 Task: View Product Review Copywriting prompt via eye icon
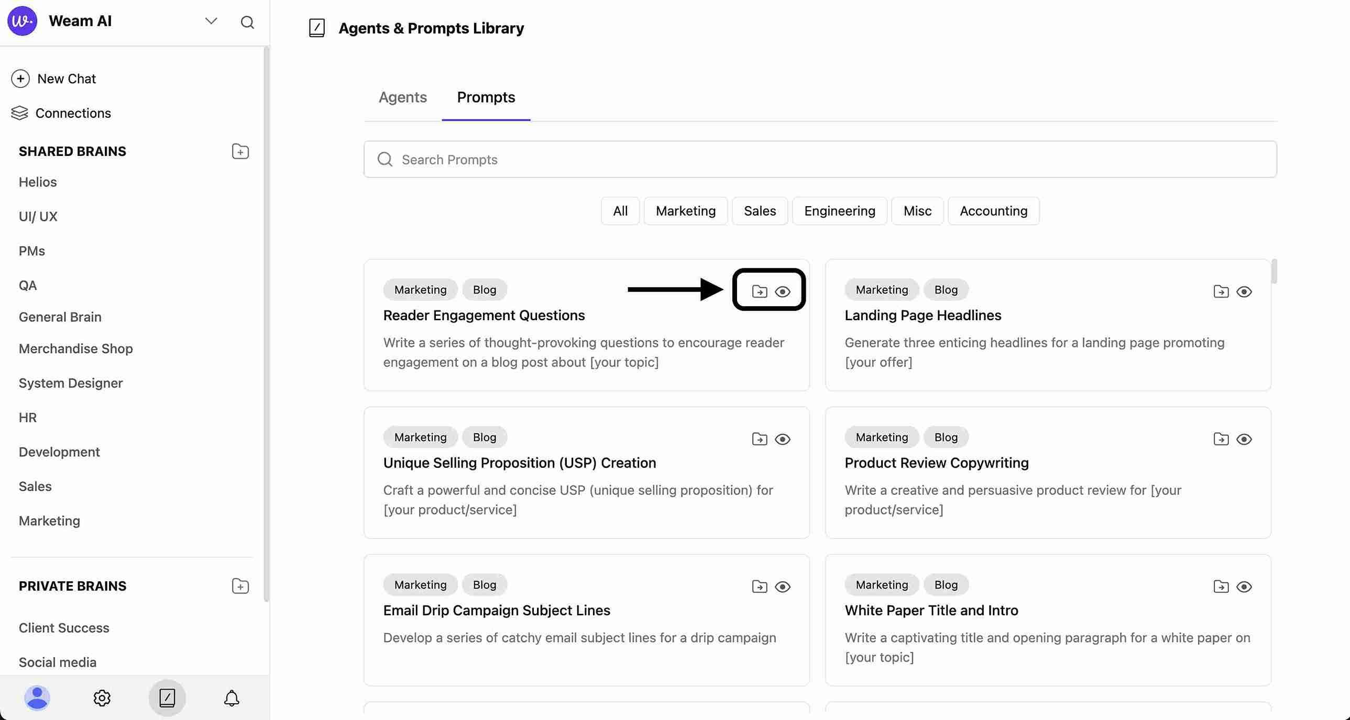coord(1244,440)
